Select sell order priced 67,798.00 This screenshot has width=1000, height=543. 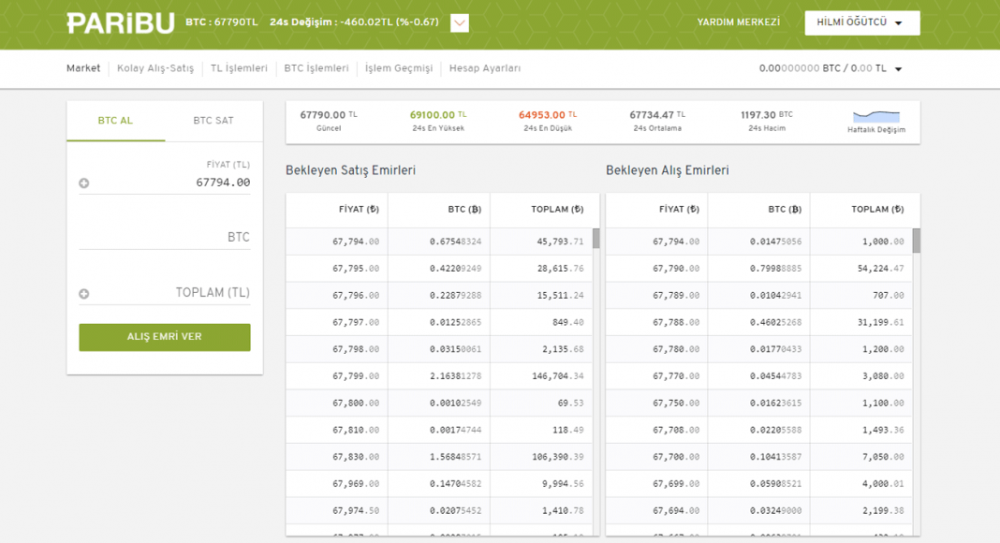(439, 349)
